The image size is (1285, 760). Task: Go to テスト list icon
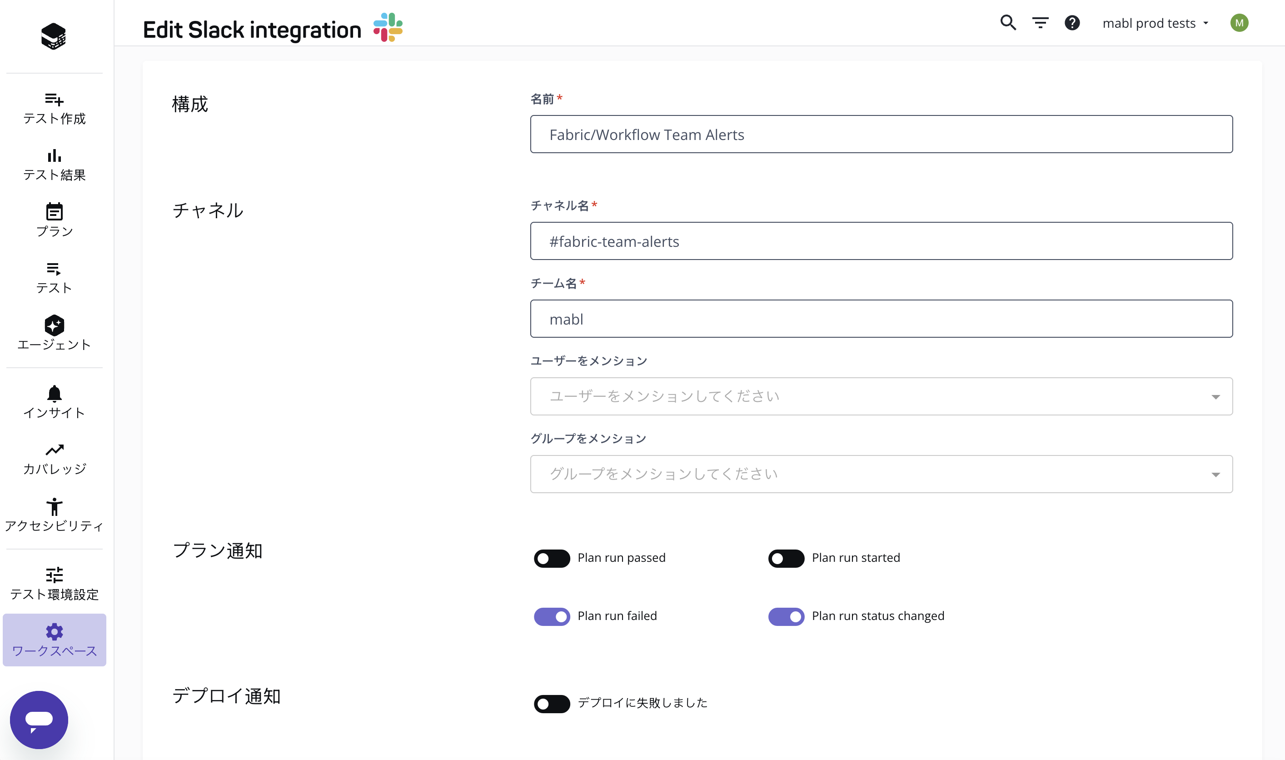54,269
